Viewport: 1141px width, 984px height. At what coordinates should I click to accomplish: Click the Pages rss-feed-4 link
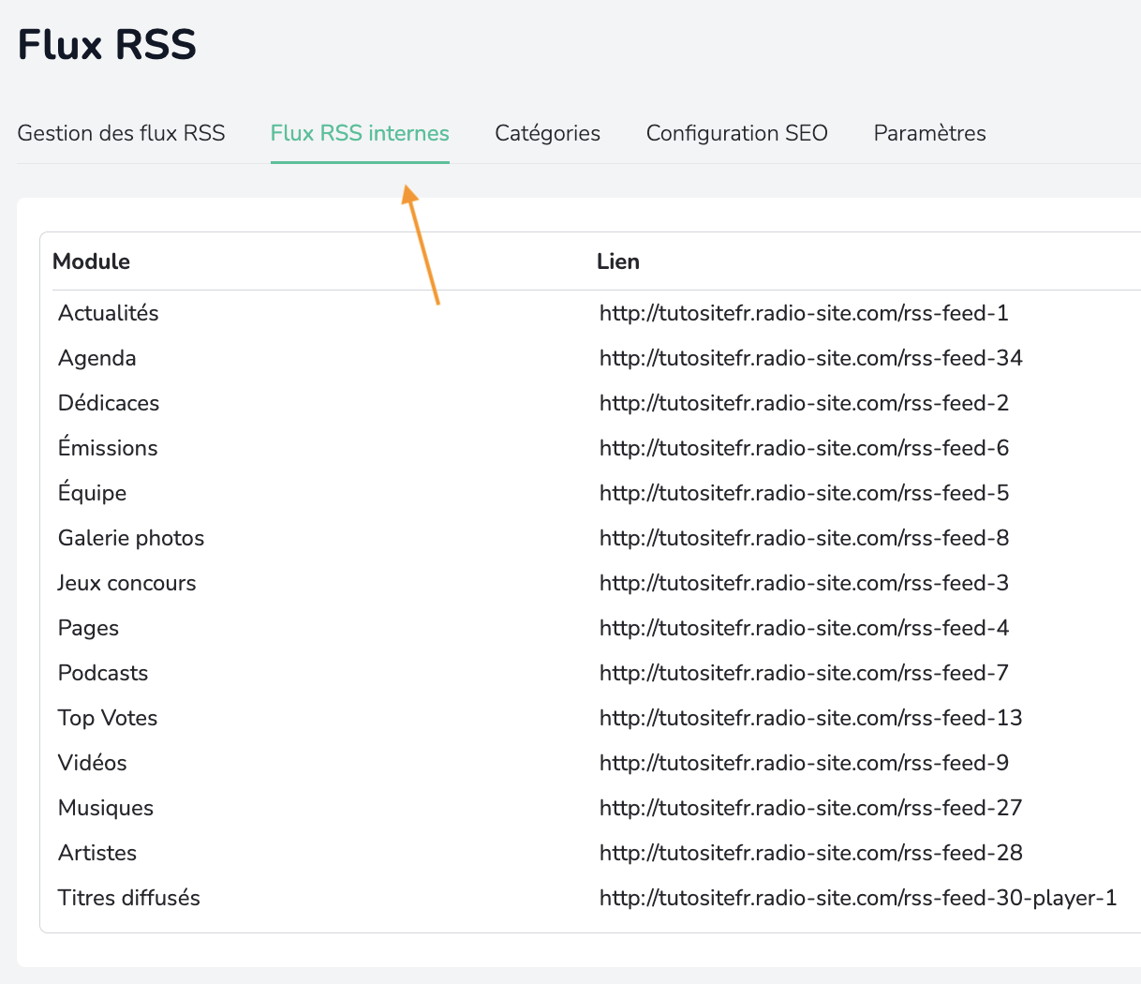[804, 628]
